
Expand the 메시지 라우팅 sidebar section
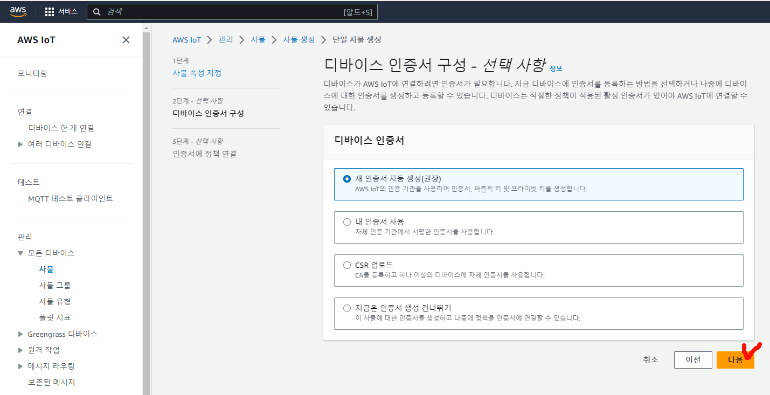point(20,366)
